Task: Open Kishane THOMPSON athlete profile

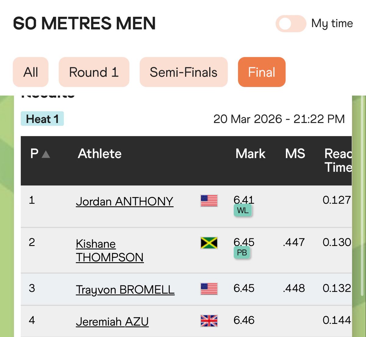Action: coord(110,251)
